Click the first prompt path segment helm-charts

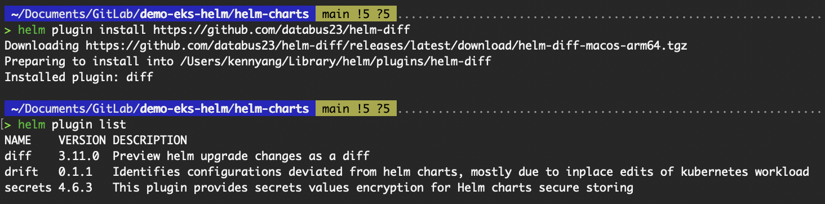point(277,13)
